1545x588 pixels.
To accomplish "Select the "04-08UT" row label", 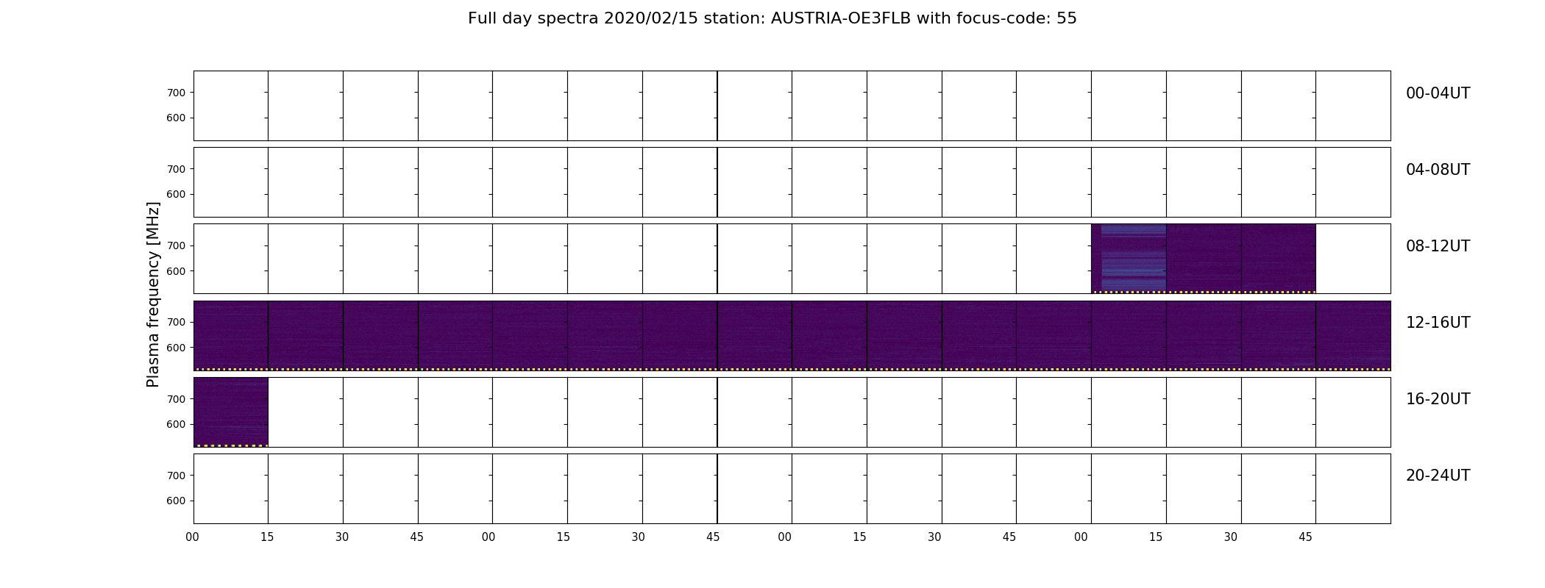I will [1438, 170].
